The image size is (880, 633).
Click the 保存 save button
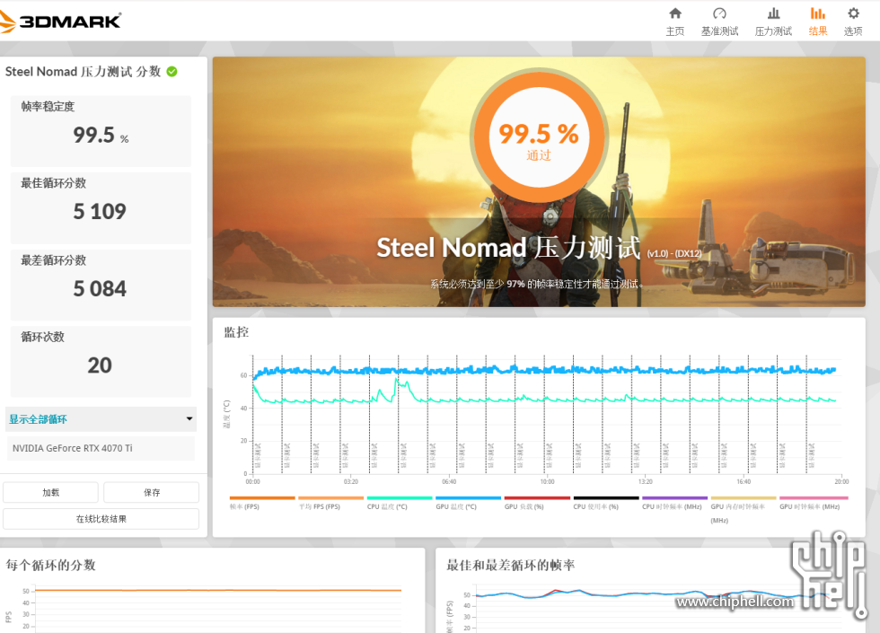pyautogui.click(x=152, y=492)
